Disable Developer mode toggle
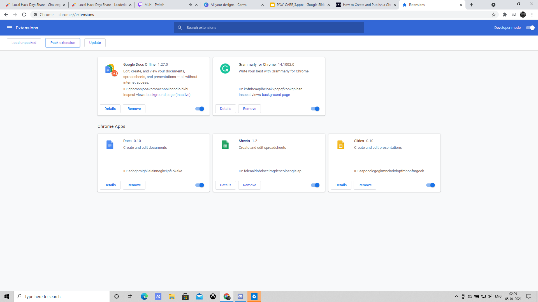This screenshot has width=538, height=302. 530,28
